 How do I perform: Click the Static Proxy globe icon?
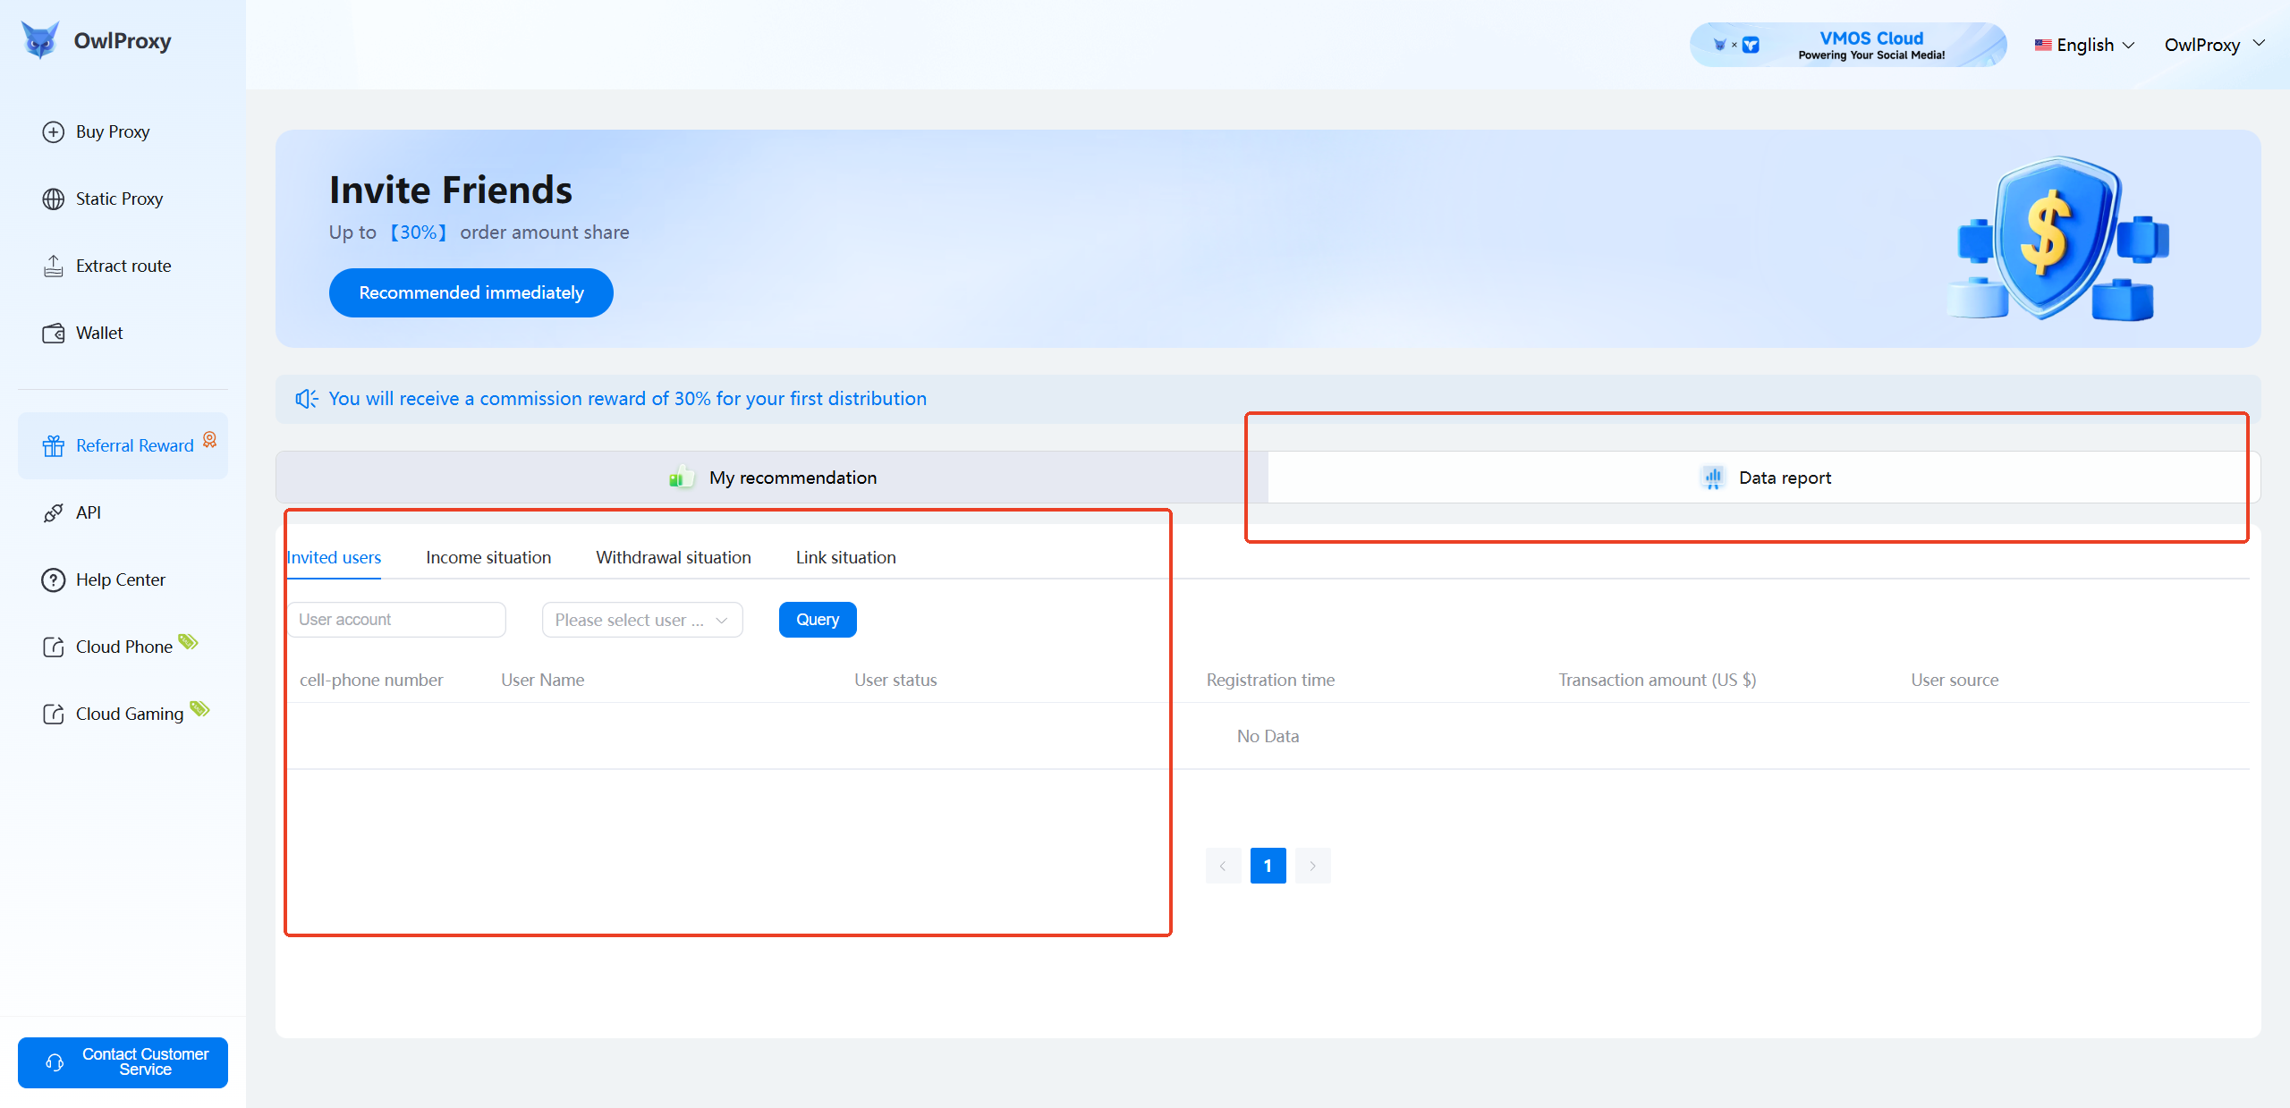[54, 199]
